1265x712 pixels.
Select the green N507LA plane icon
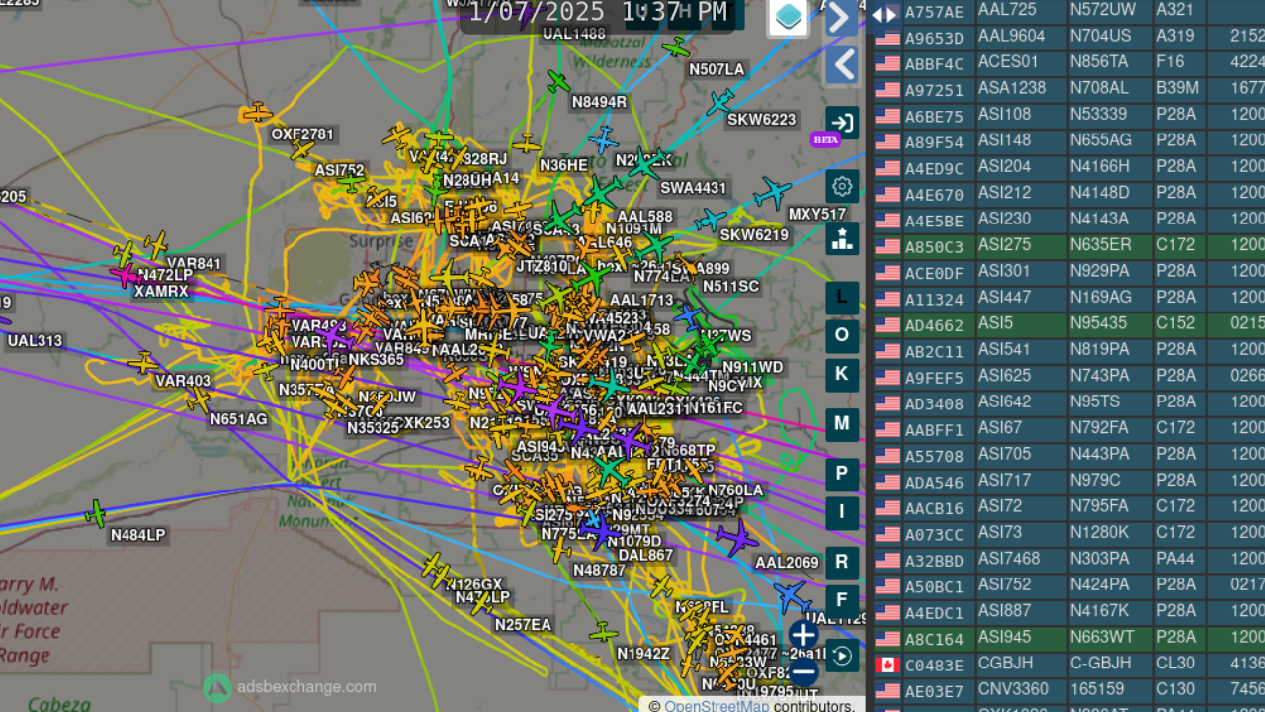click(x=677, y=46)
